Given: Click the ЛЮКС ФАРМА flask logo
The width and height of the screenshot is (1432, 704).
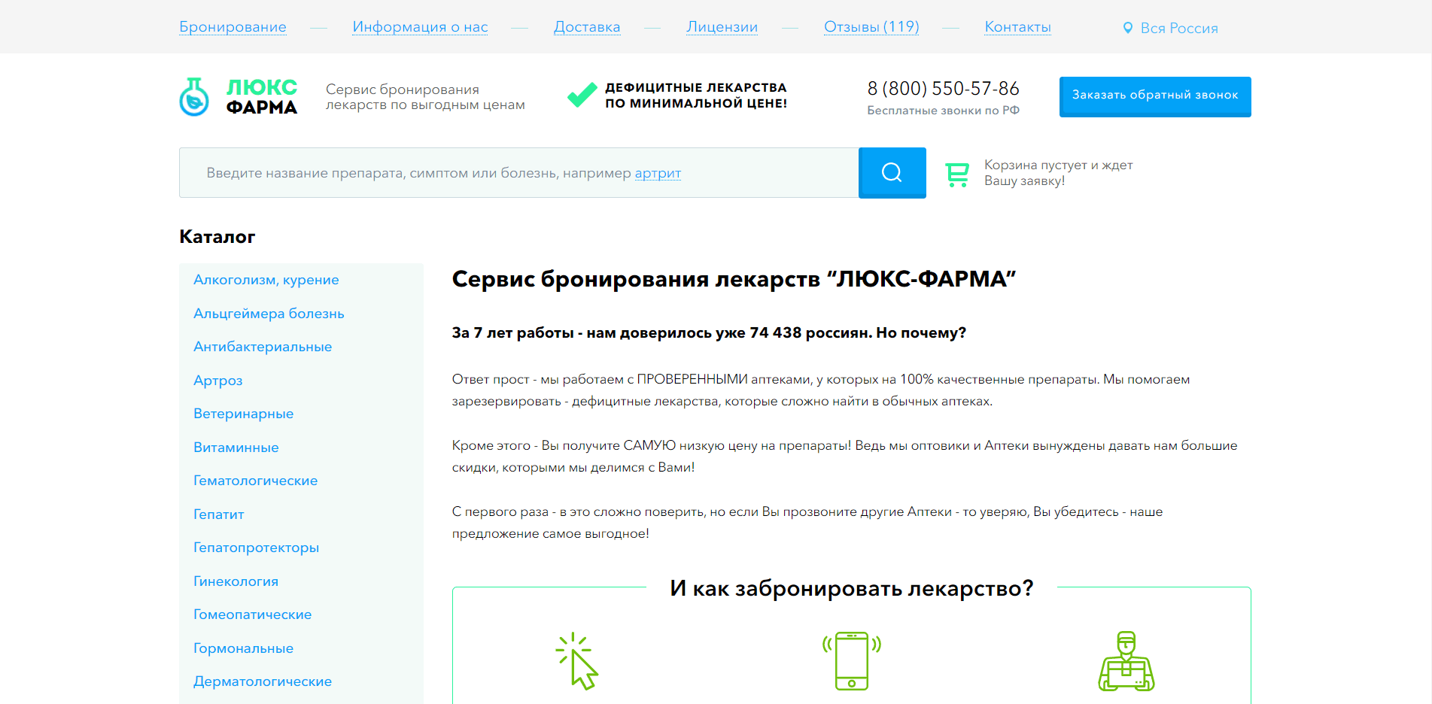Looking at the screenshot, I should click(x=195, y=96).
